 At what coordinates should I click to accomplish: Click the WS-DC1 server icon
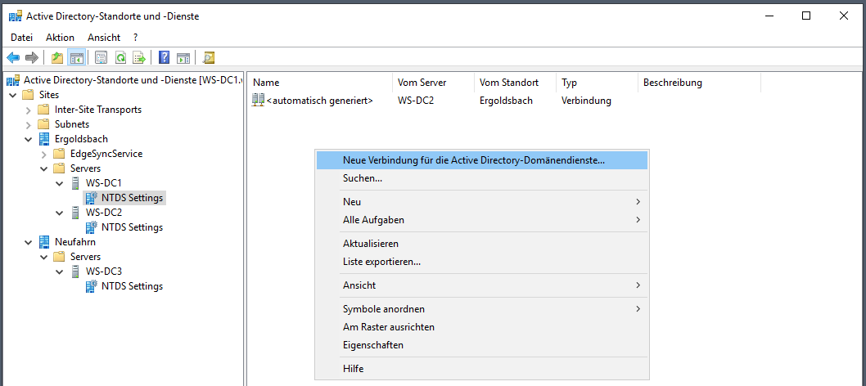point(75,183)
